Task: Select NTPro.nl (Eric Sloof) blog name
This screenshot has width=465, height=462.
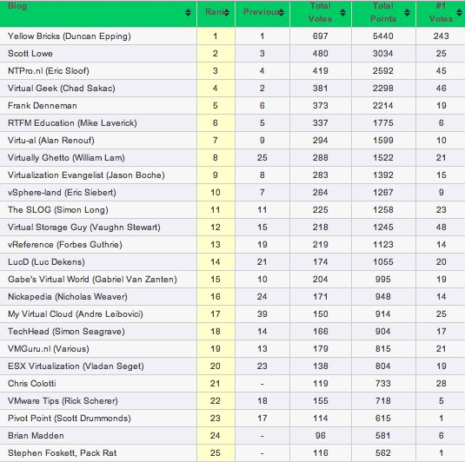Action: pos(49,71)
